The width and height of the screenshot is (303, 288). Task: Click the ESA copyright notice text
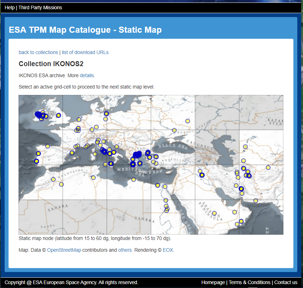coord(71,282)
